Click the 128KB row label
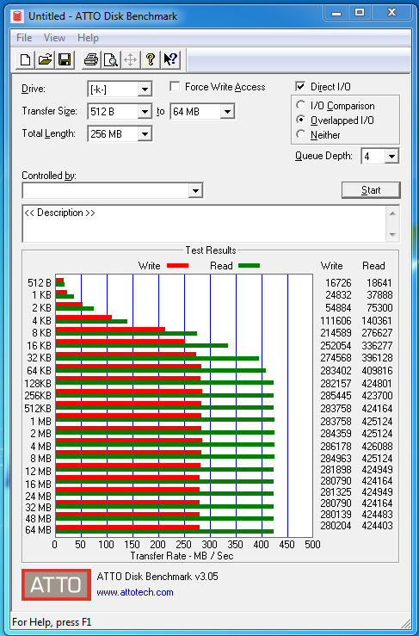Image resolution: width=419 pixels, height=636 pixels. tap(38, 383)
